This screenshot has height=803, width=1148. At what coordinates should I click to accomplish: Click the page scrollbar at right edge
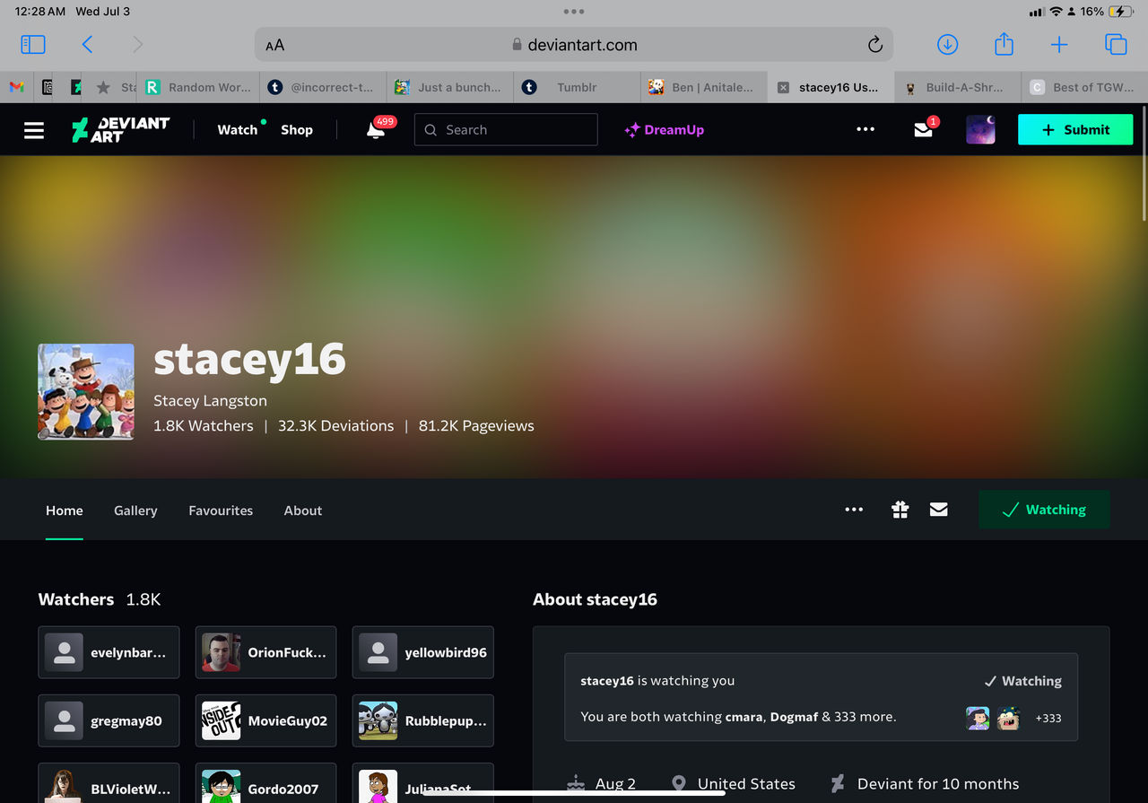click(x=1144, y=165)
